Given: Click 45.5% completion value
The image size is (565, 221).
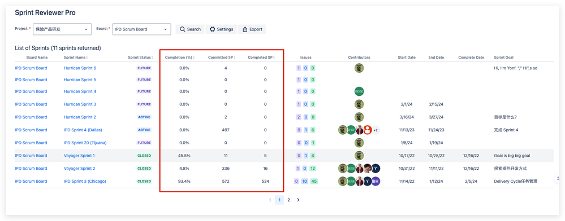Looking at the screenshot, I should pyautogui.click(x=184, y=156).
